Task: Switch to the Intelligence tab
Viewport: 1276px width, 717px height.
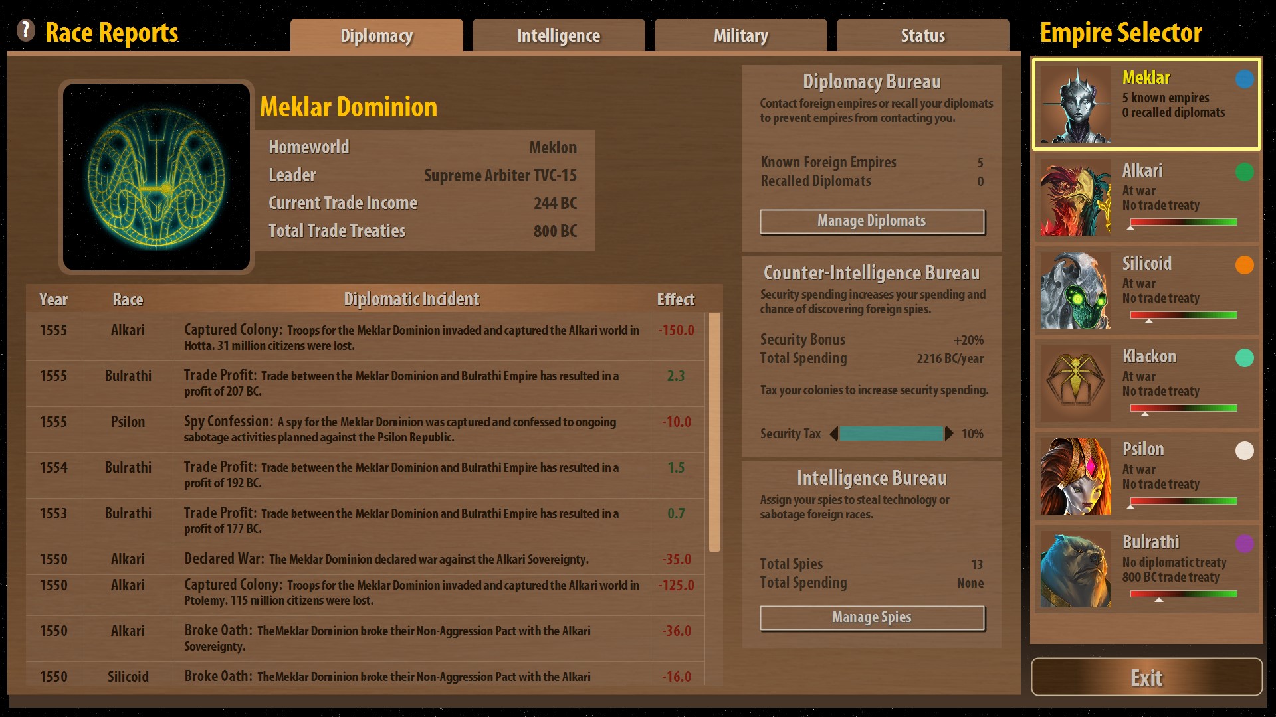Action: pos(558,36)
